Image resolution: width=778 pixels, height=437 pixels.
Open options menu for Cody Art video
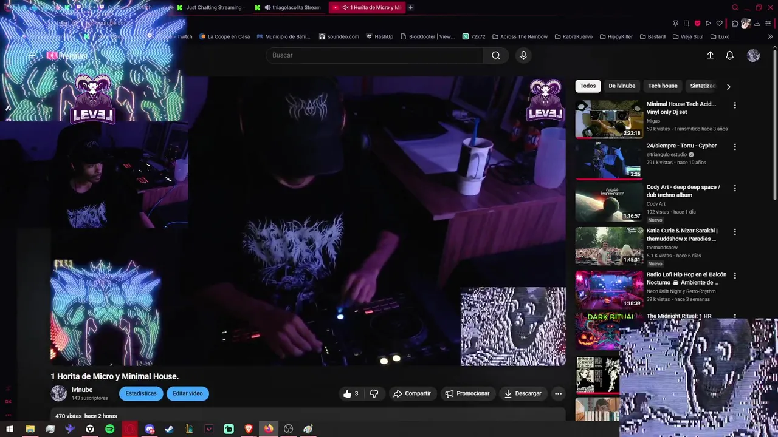point(735,188)
